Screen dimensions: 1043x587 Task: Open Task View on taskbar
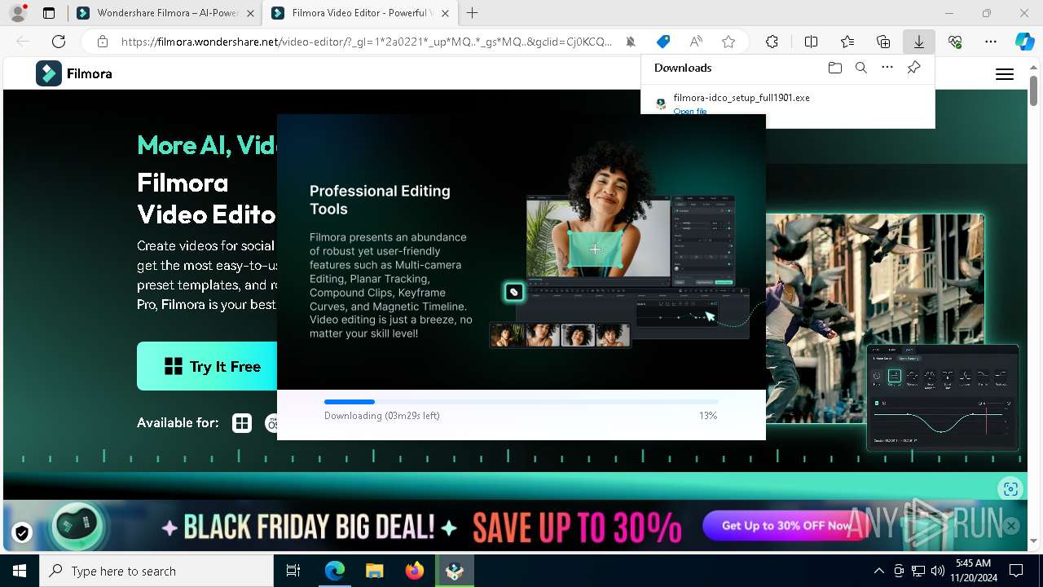(293, 571)
